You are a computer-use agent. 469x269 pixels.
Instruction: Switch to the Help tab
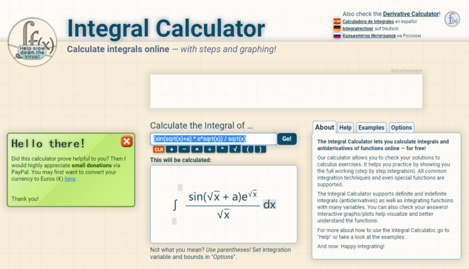[345, 127]
